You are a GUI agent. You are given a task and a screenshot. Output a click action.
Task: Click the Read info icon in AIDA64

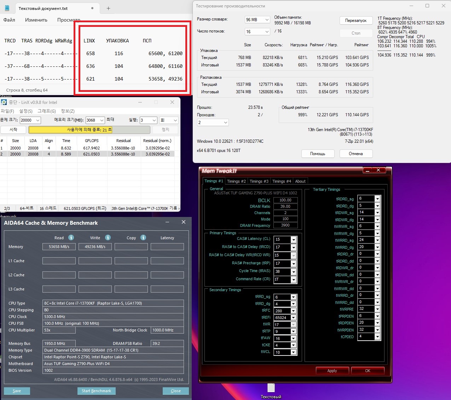(71, 237)
